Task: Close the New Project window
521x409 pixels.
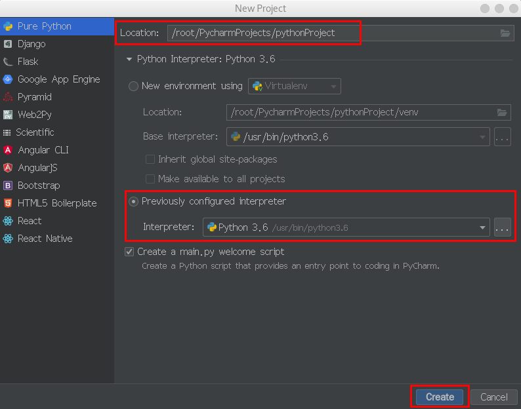Action: click(x=513, y=9)
